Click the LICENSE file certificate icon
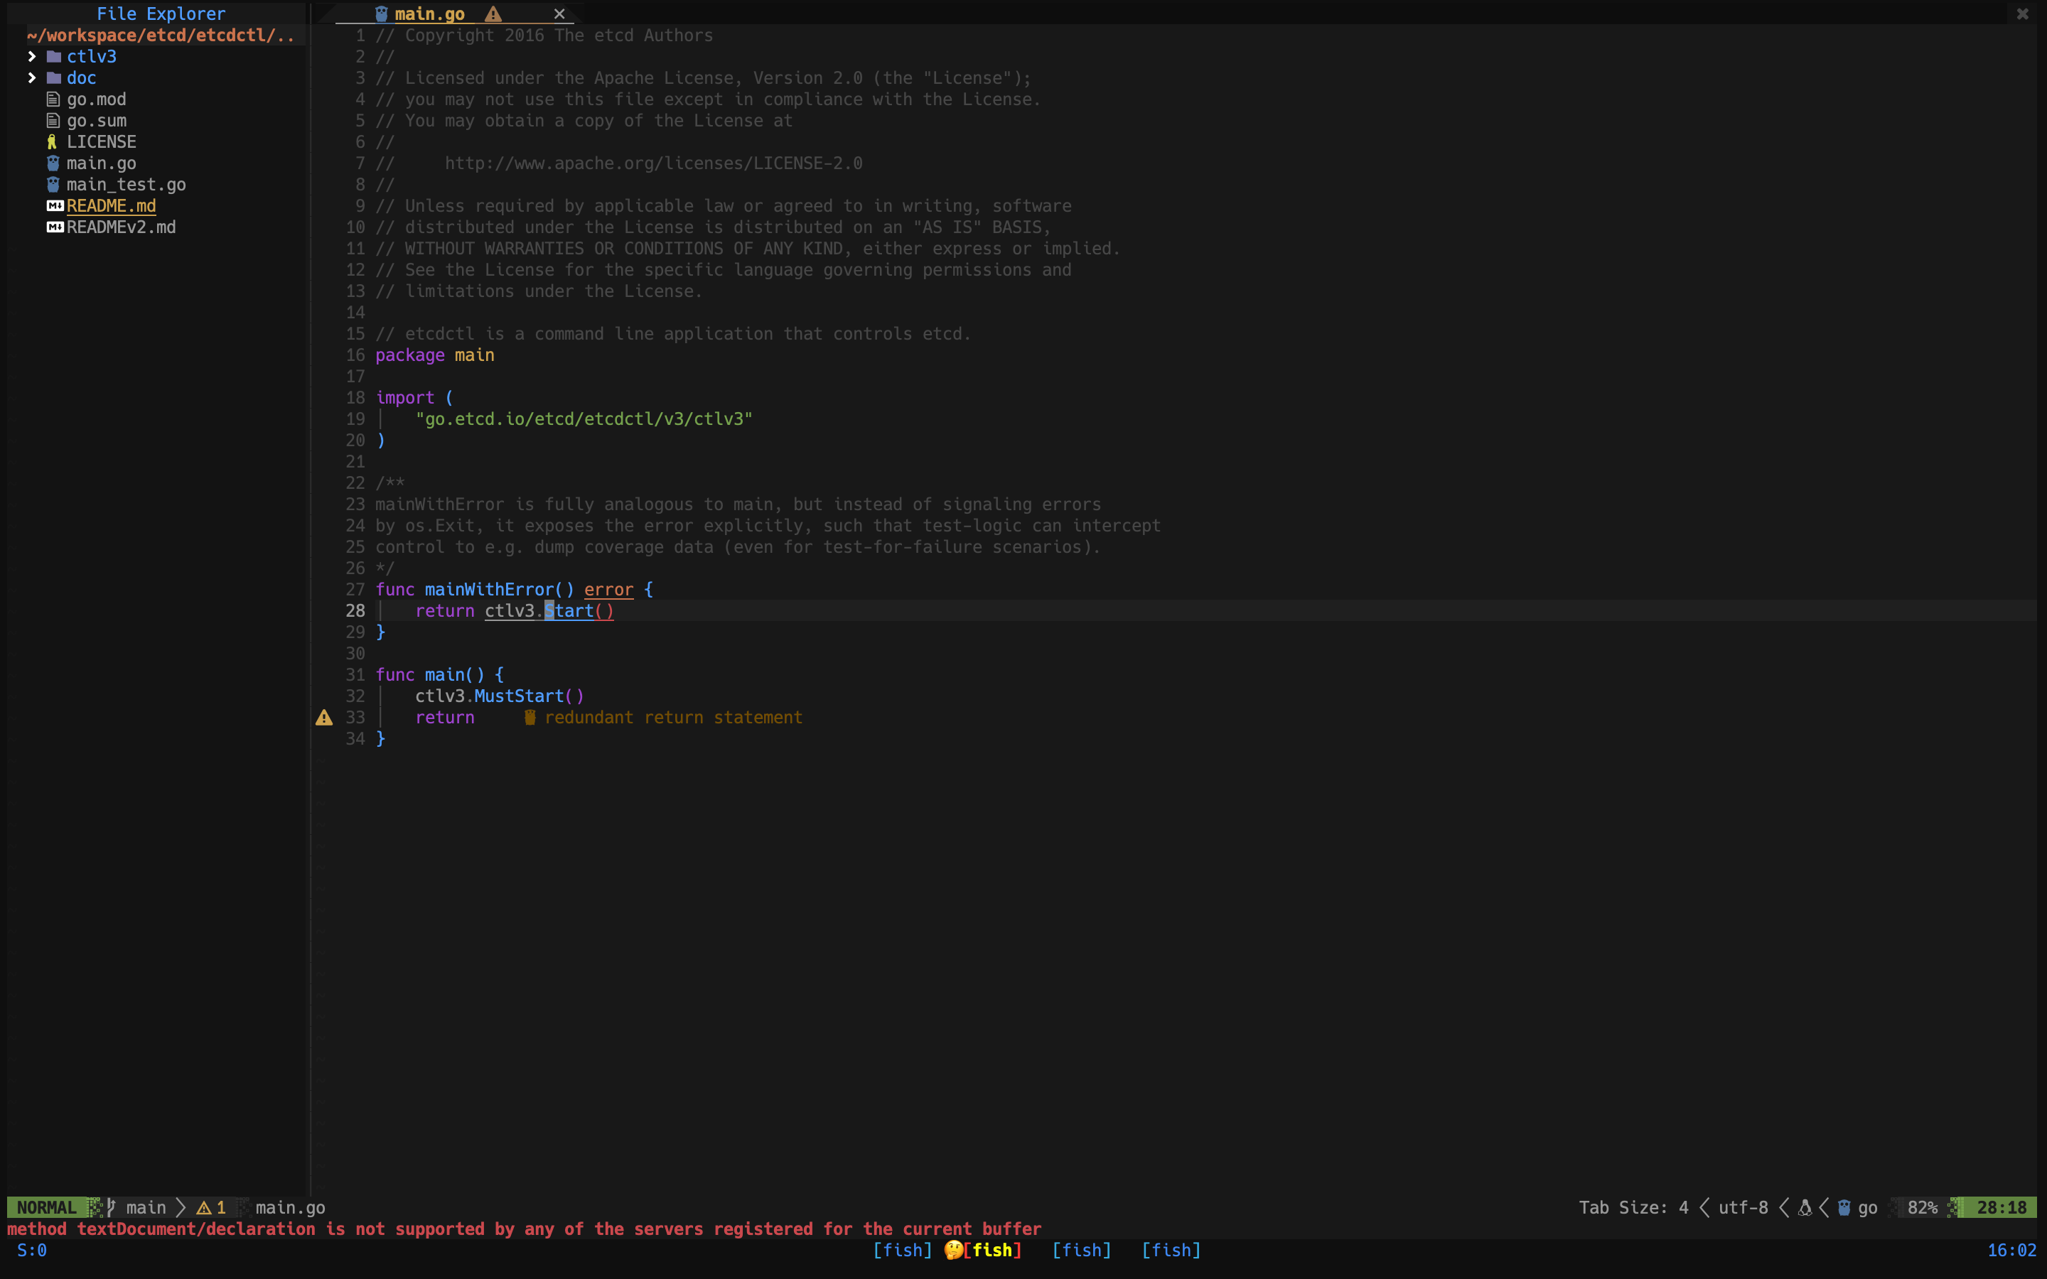 click(53, 141)
